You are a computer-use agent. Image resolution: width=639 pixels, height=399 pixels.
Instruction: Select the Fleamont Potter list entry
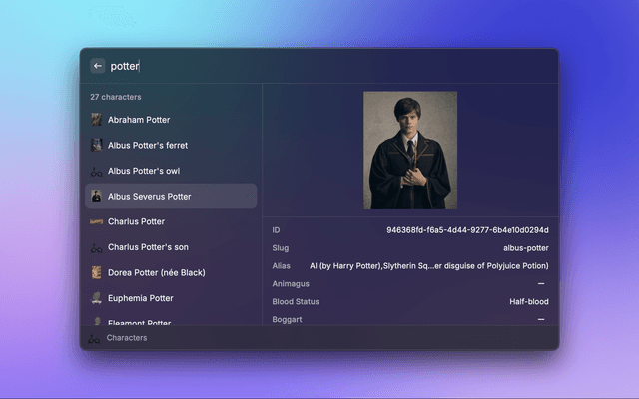click(x=139, y=321)
